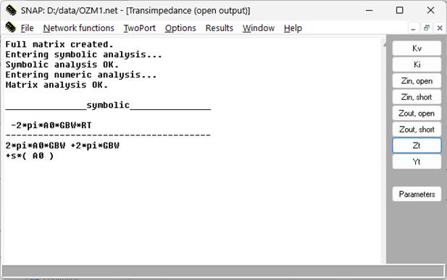
Task: Click the SNAP chip icon in title bar
Action: (11, 10)
